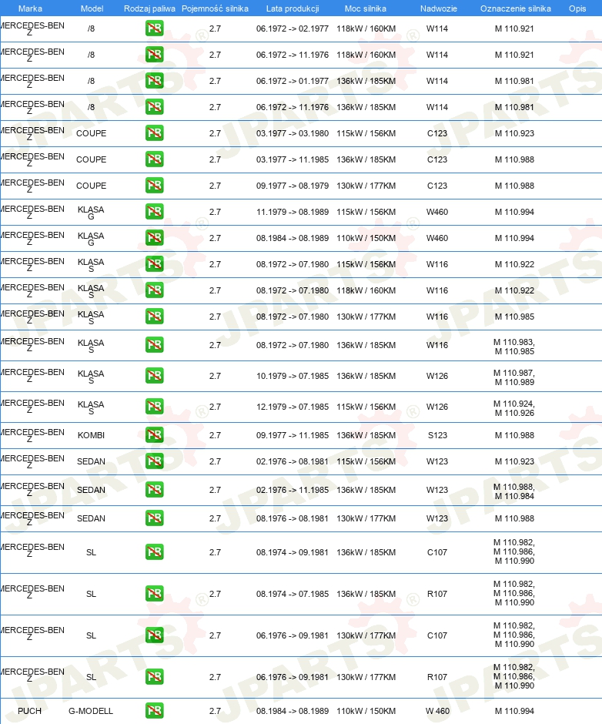The height and width of the screenshot is (724, 602).
Task: Click fuel icon in W116 130kW / 177KM row
Action: pos(154,317)
